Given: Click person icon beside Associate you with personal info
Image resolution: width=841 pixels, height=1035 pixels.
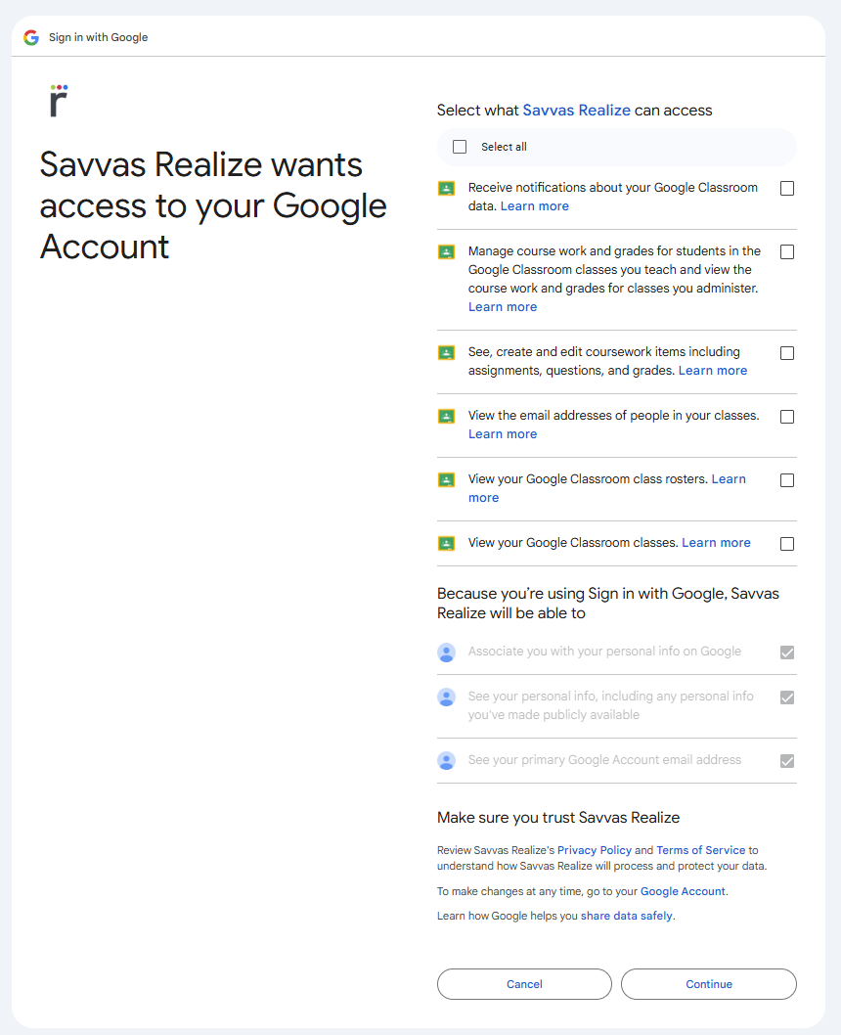Looking at the screenshot, I should pyautogui.click(x=447, y=652).
